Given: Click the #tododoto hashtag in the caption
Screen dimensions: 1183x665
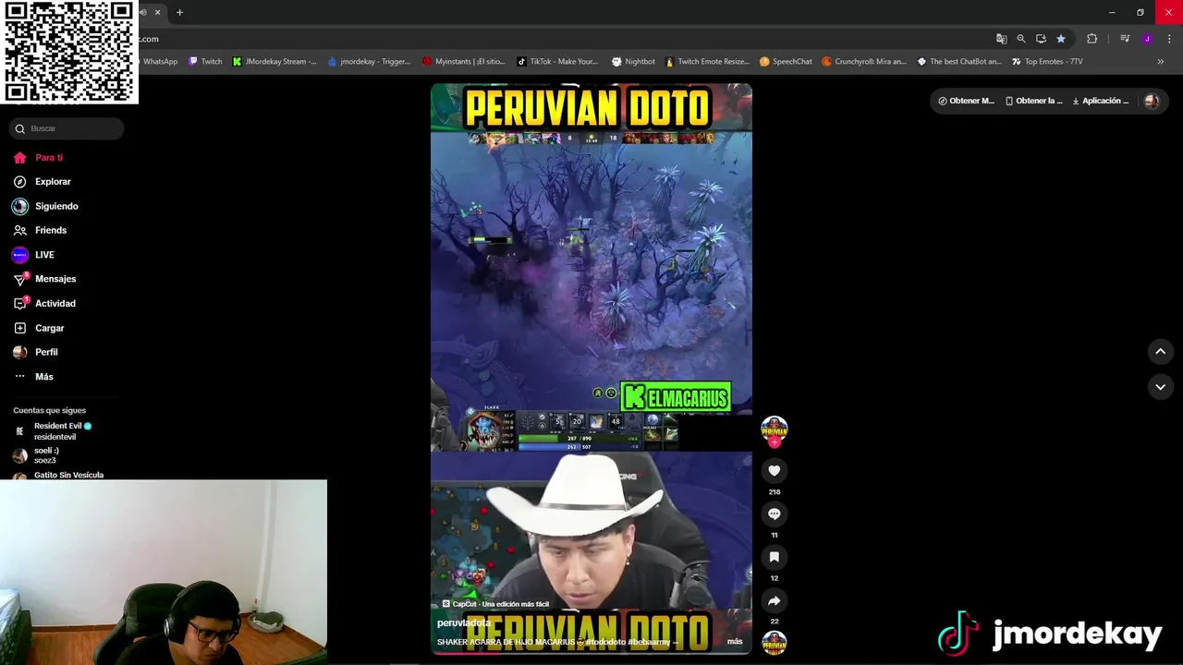Looking at the screenshot, I should pyautogui.click(x=606, y=642).
